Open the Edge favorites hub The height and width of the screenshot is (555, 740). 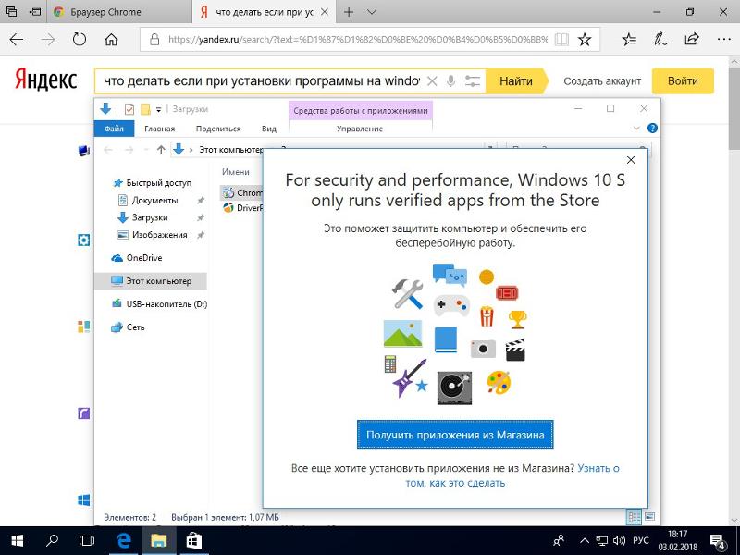[x=629, y=40]
